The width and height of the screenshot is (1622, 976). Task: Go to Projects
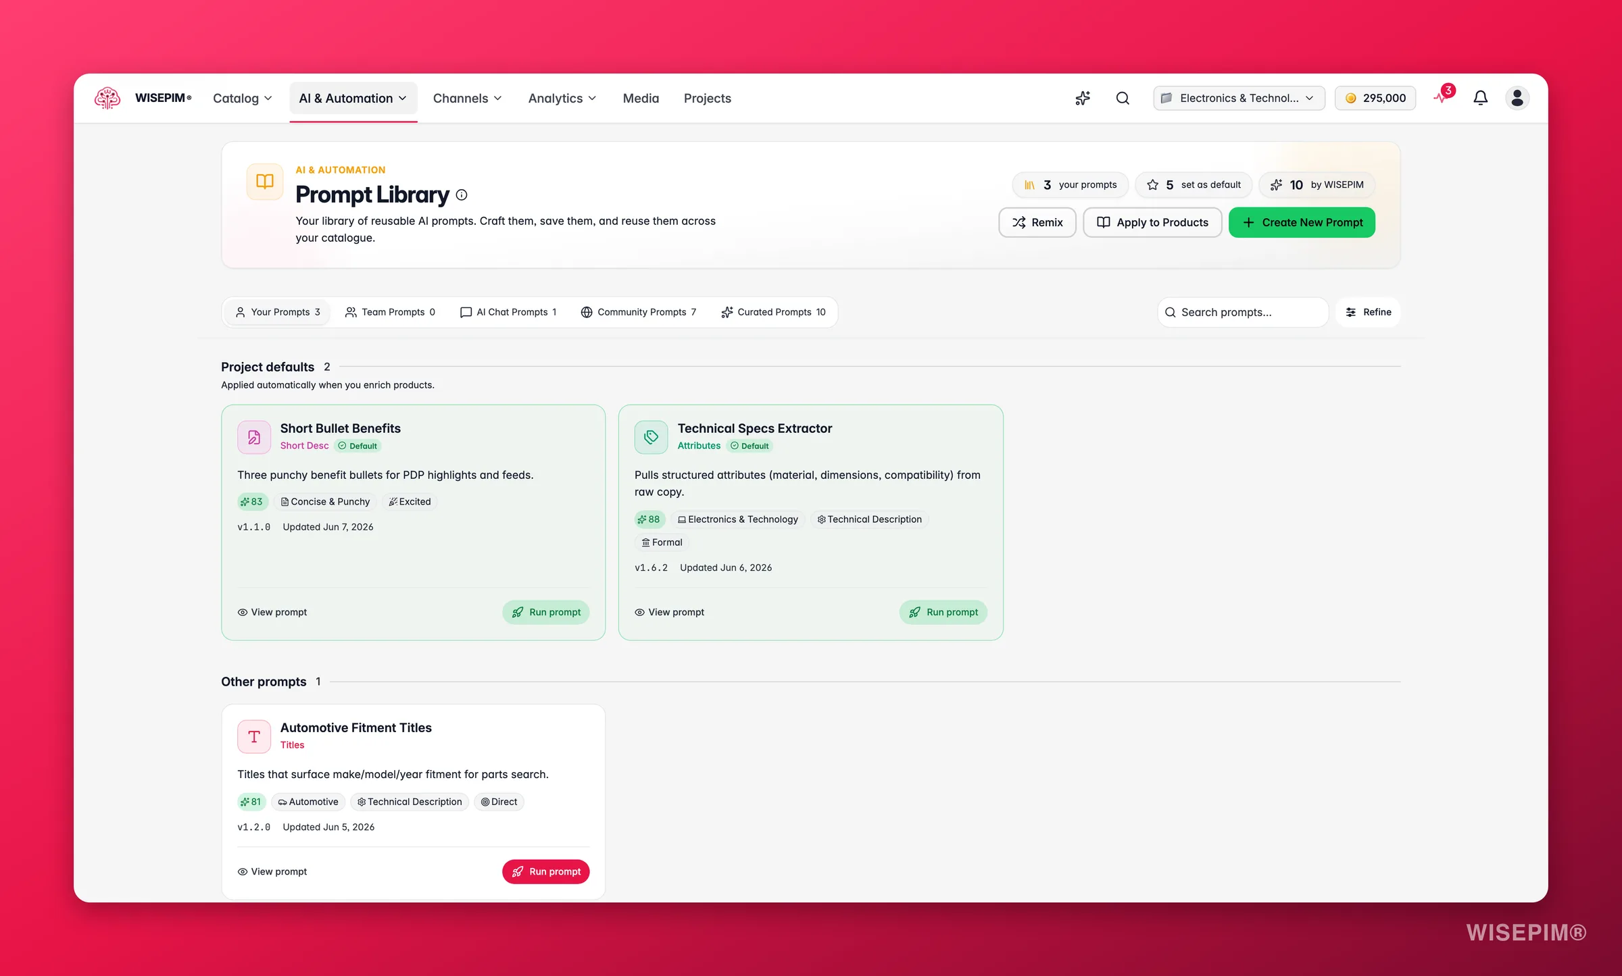pos(707,98)
